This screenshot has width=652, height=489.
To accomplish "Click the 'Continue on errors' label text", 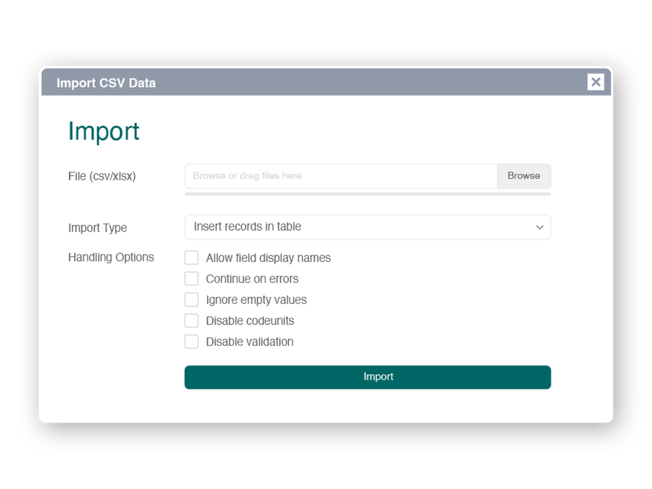I will point(252,279).
